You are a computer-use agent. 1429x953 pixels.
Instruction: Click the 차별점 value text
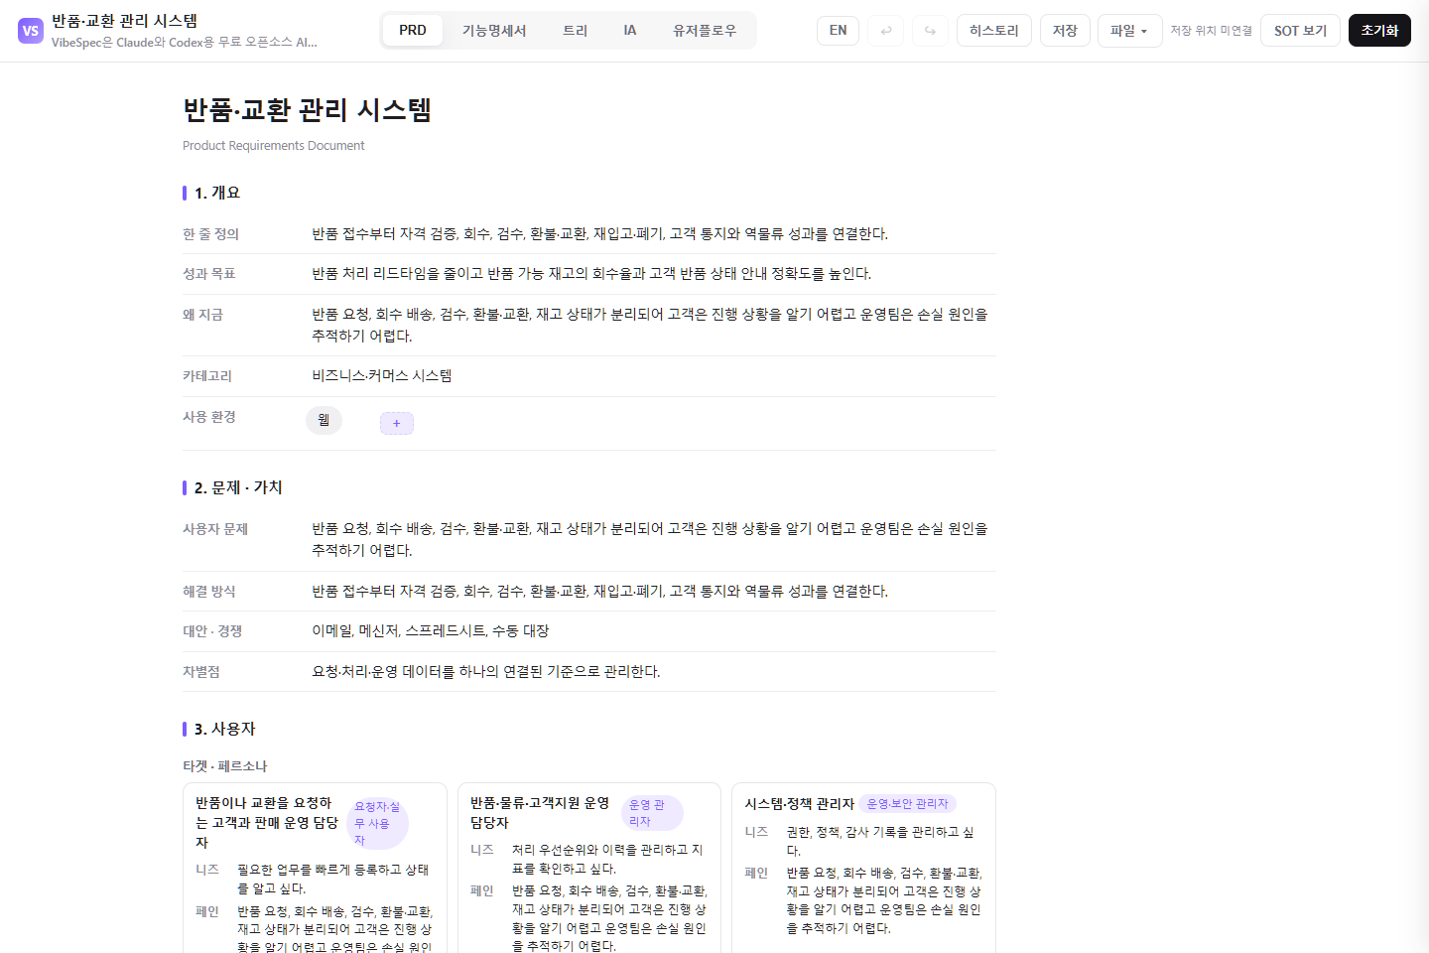pos(486,672)
